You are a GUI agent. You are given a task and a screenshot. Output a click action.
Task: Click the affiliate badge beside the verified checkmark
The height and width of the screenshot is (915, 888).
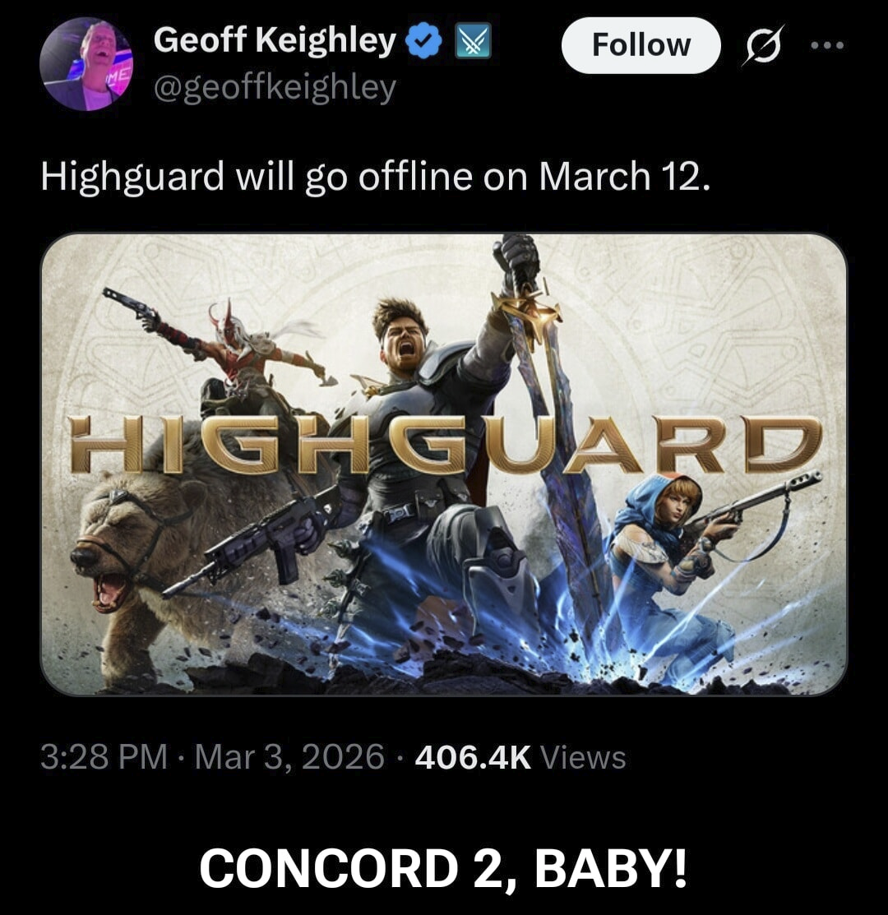pyautogui.click(x=473, y=41)
